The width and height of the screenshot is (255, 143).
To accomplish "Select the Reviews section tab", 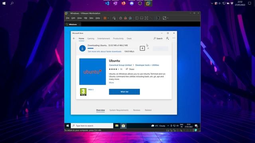I will (x=137, y=110).
